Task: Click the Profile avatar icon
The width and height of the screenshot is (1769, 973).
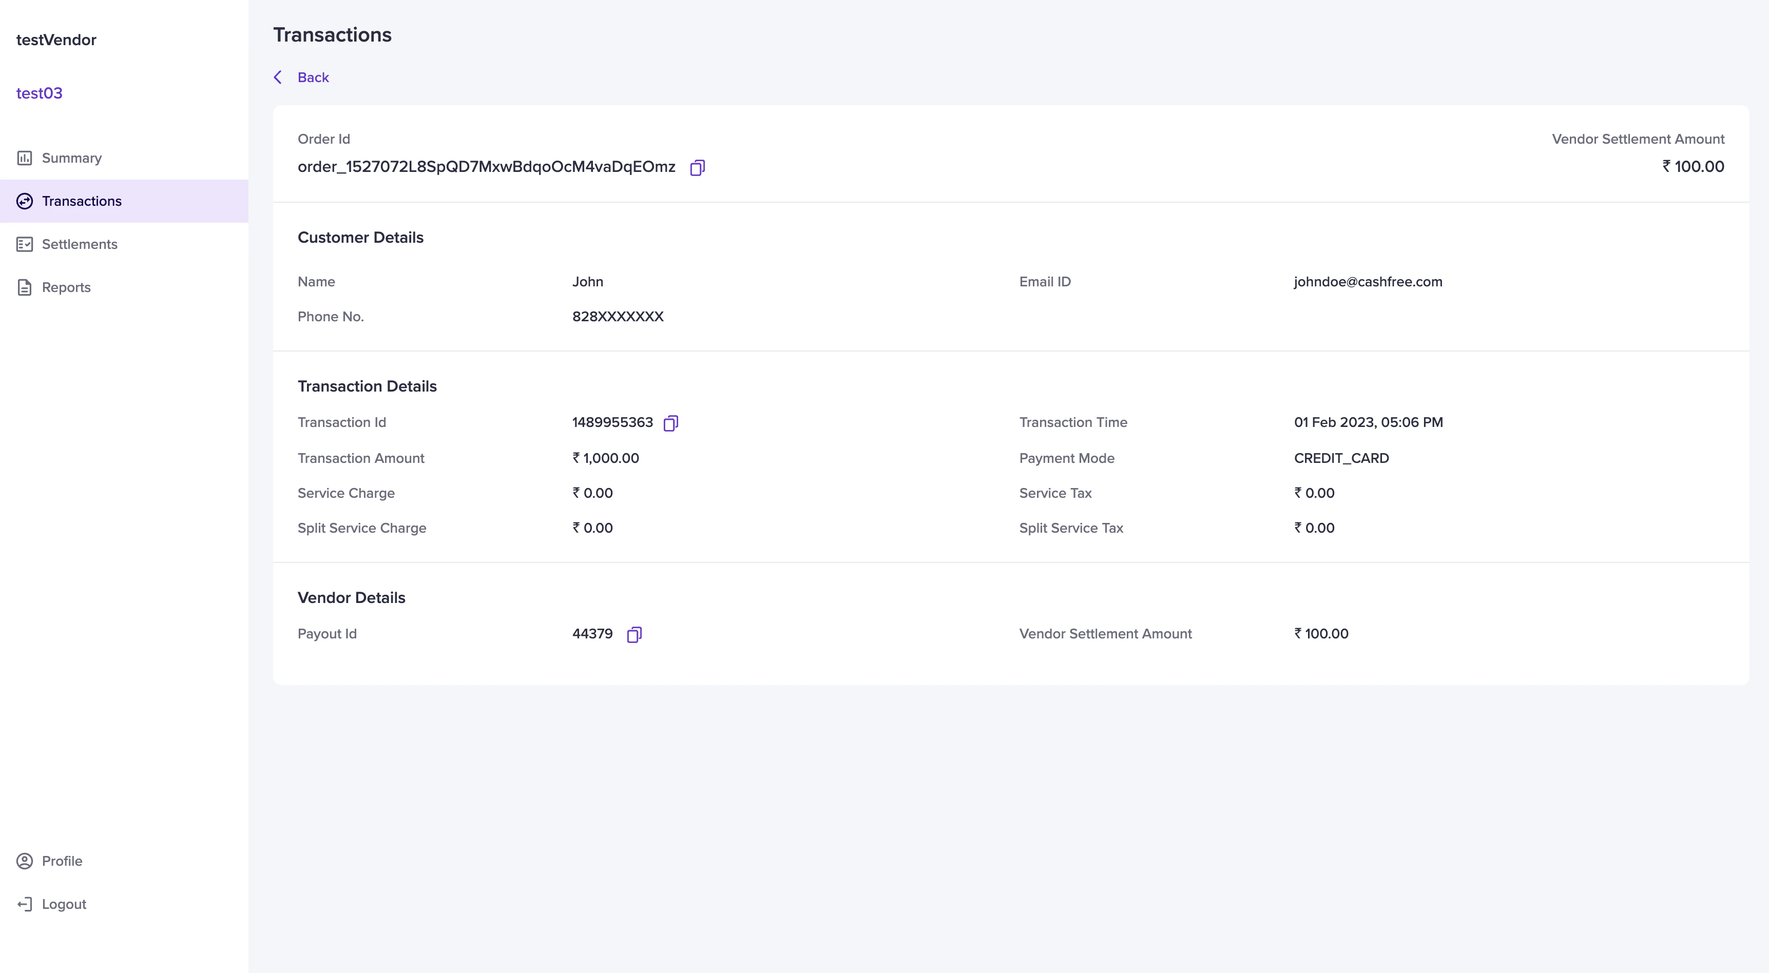Action: [25, 861]
